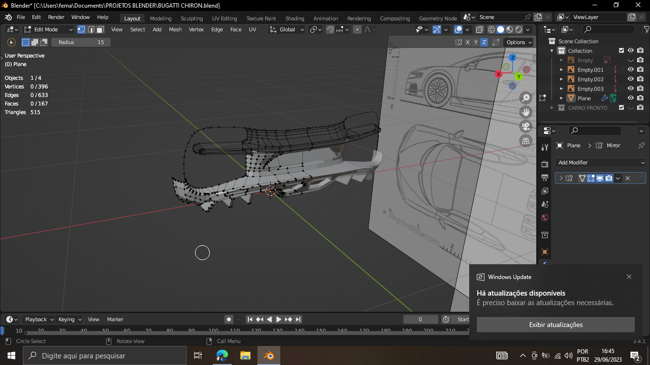Toggle Mirror modifier edit mode display

(x=591, y=178)
